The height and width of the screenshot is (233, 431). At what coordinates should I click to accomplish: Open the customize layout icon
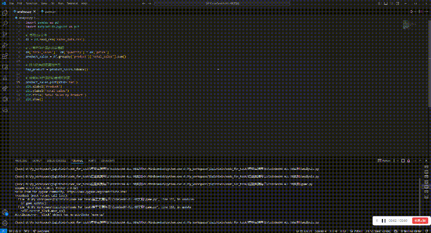coord(398,3)
